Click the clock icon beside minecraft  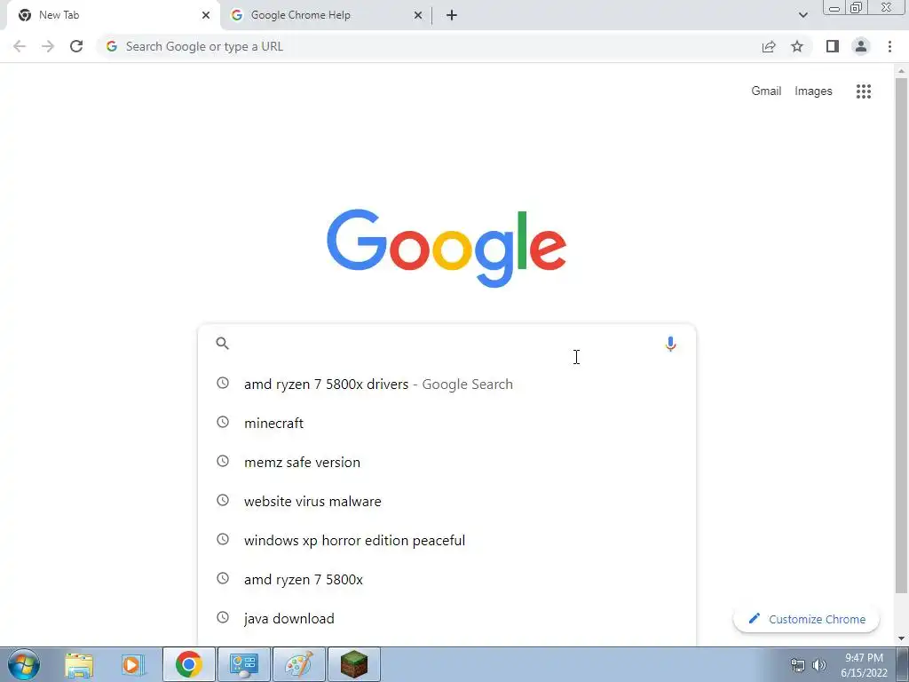click(x=223, y=422)
